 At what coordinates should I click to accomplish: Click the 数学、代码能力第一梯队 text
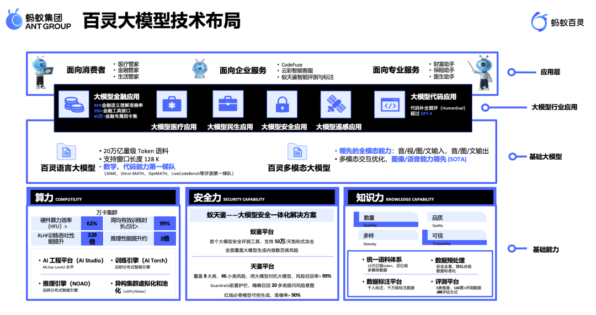tap(139, 167)
